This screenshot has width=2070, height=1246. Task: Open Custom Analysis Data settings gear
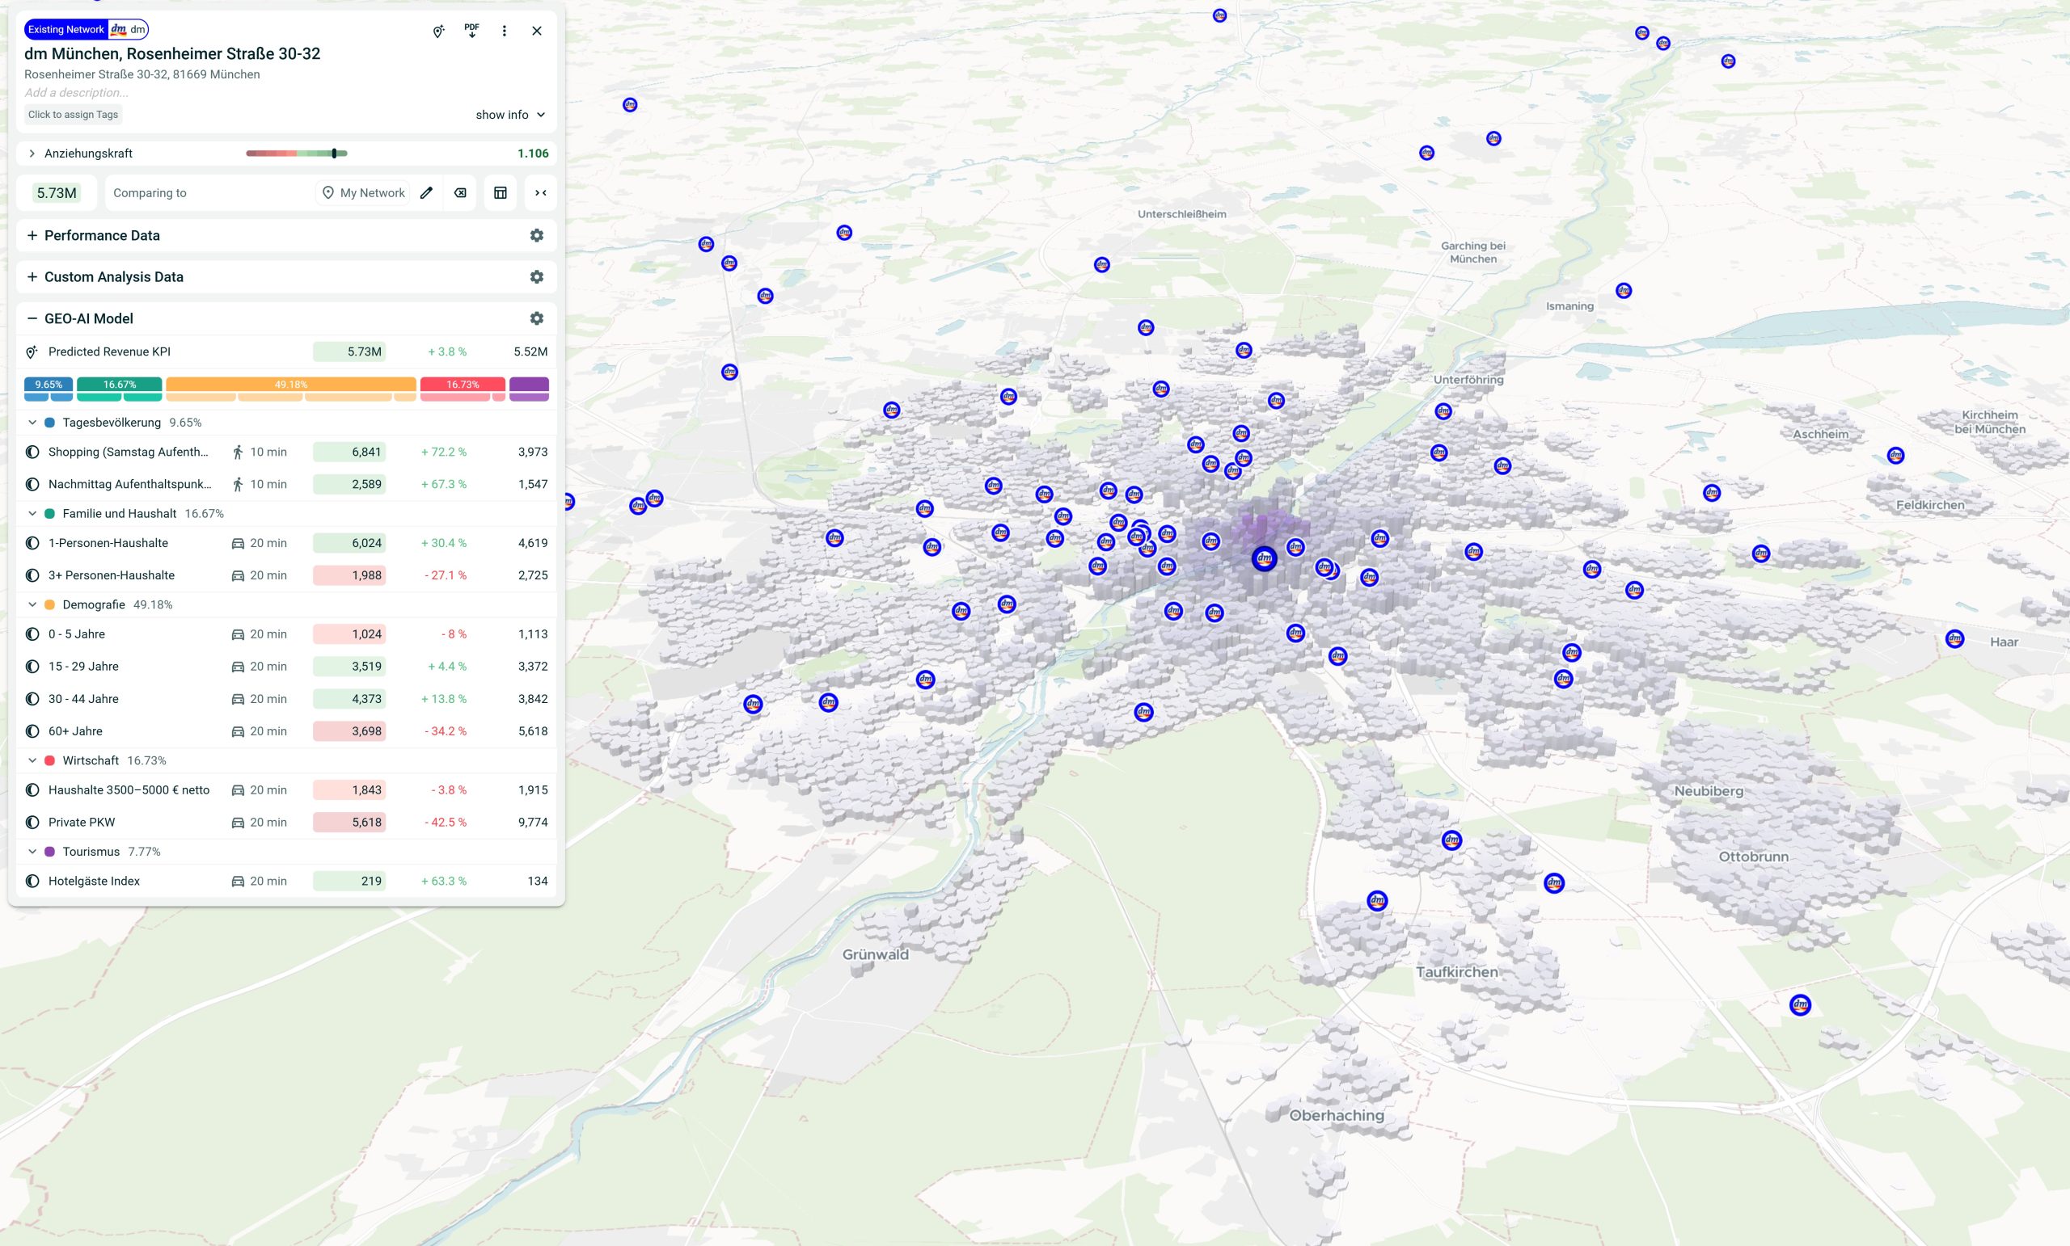point(537,277)
